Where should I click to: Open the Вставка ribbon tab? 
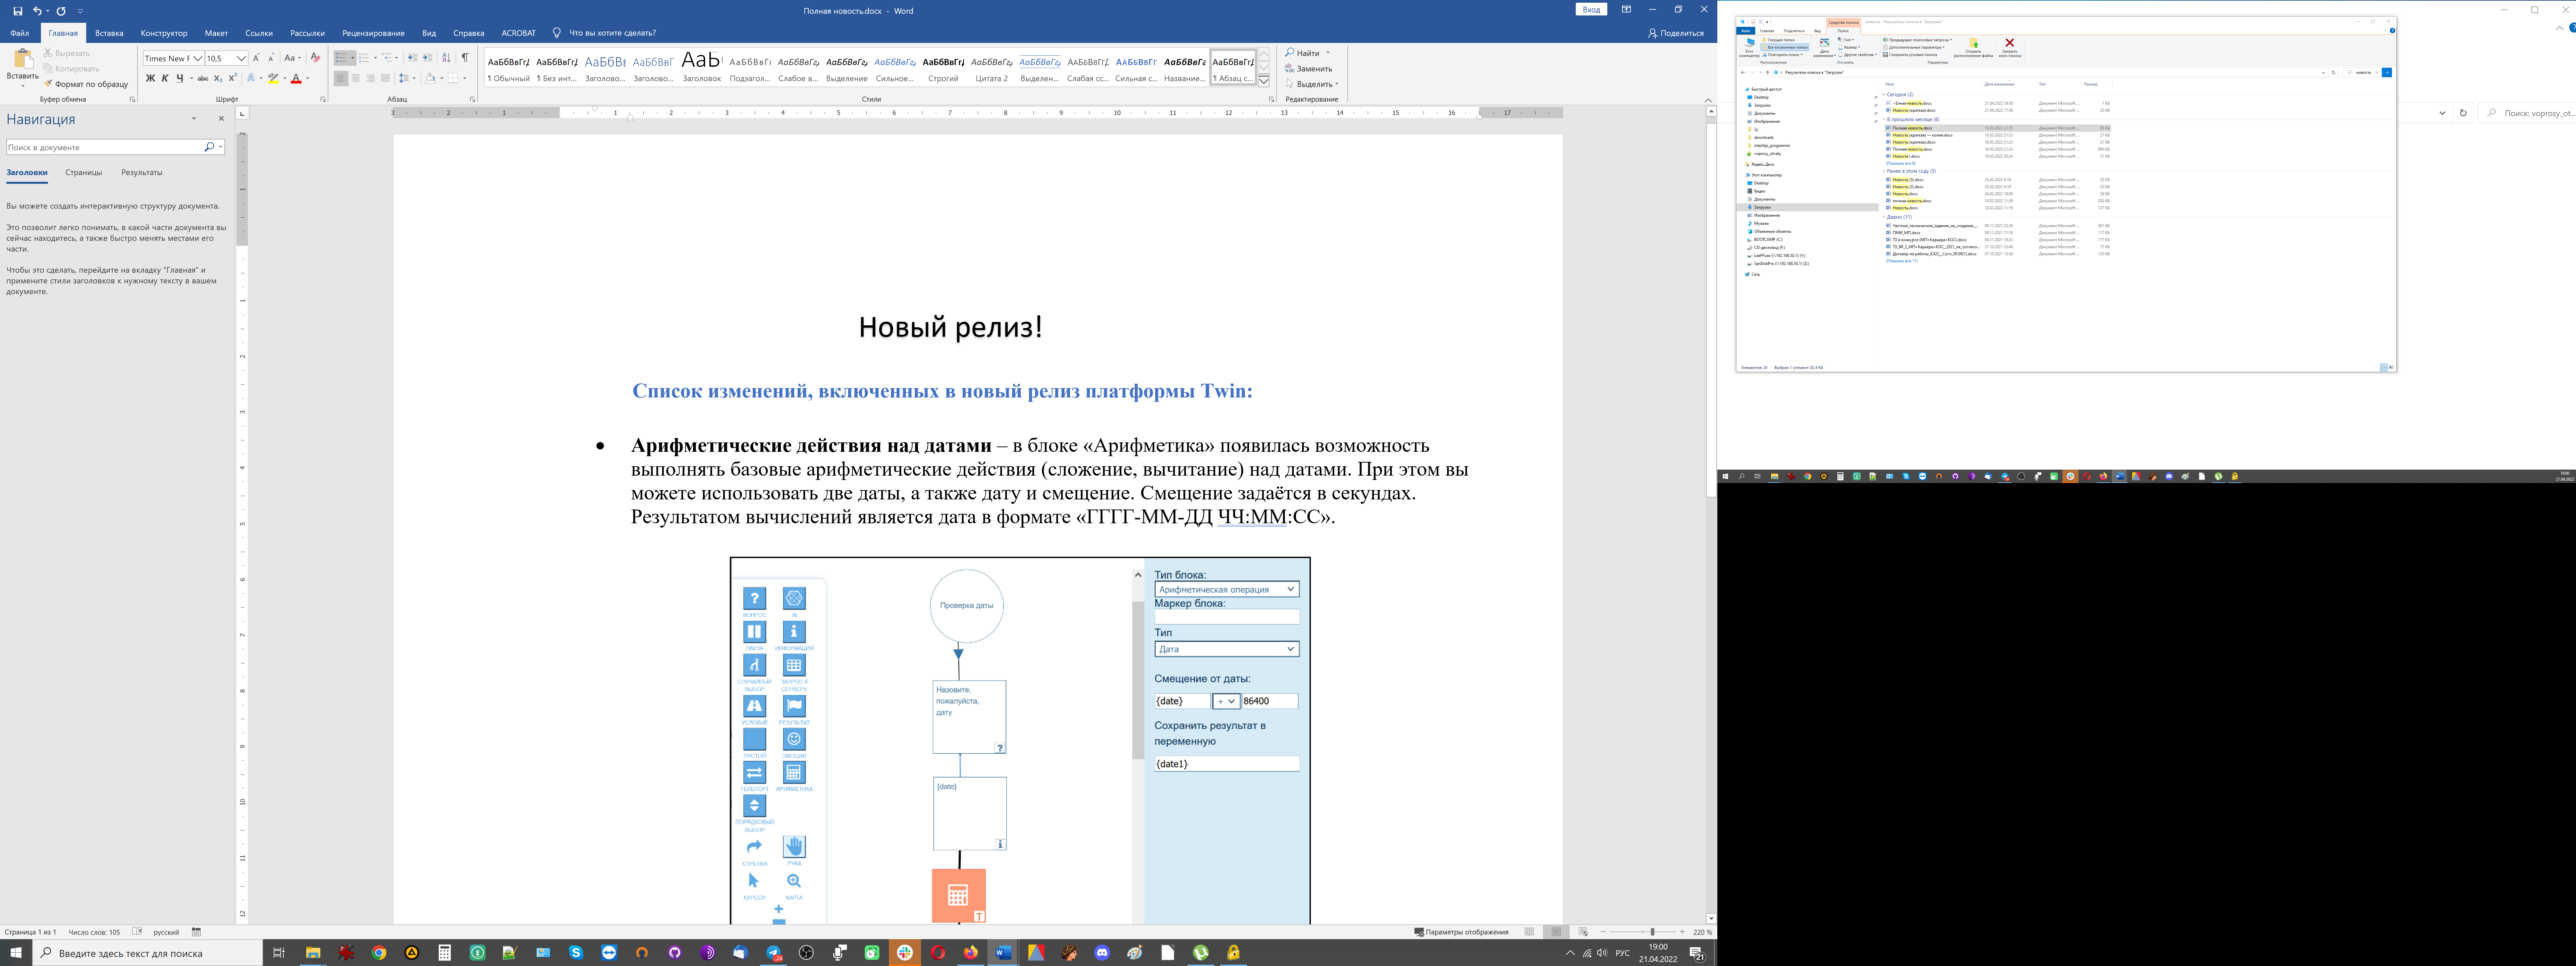(109, 33)
